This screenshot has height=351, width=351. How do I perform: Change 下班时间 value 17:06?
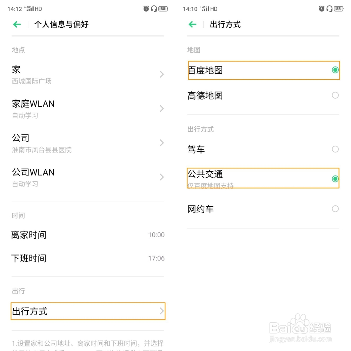tap(156, 258)
